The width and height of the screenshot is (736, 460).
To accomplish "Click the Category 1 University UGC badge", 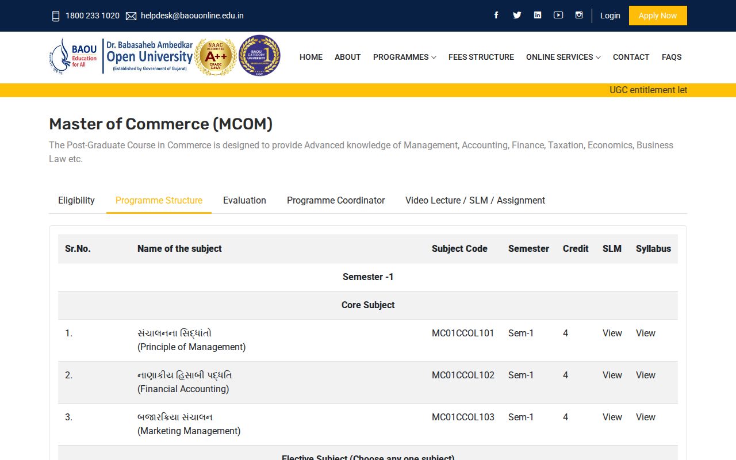I will click(x=259, y=56).
